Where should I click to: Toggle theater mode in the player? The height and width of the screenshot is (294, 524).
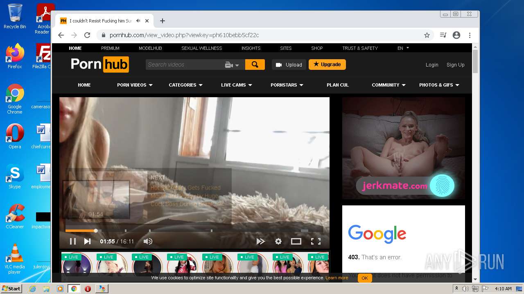pyautogui.click(x=296, y=241)
